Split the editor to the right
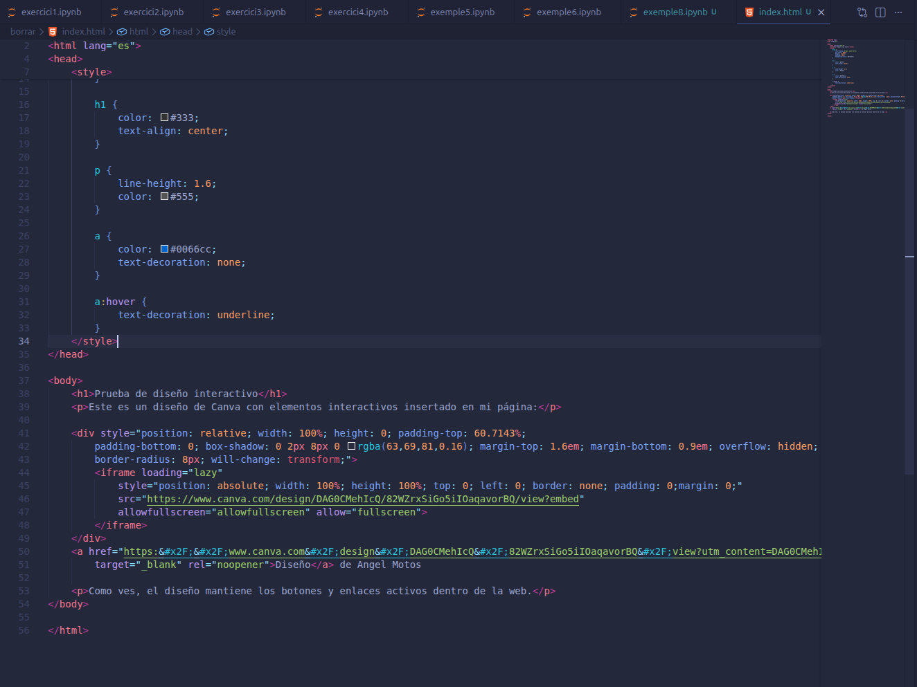Viewport: 917px width, 687px height. point(880,12)
